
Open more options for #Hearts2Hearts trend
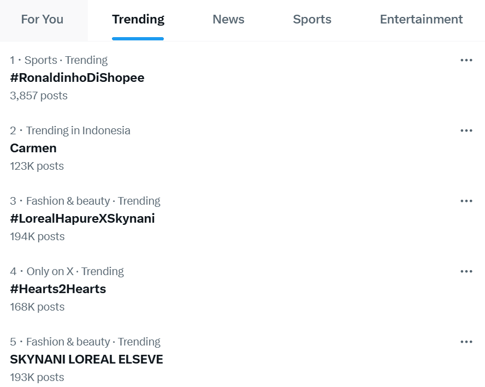[466, 271]
